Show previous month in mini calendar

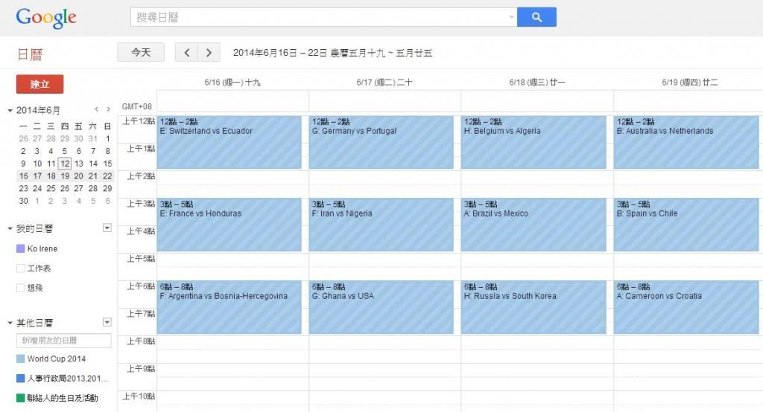pyautogui.click(x=96, y=109)
